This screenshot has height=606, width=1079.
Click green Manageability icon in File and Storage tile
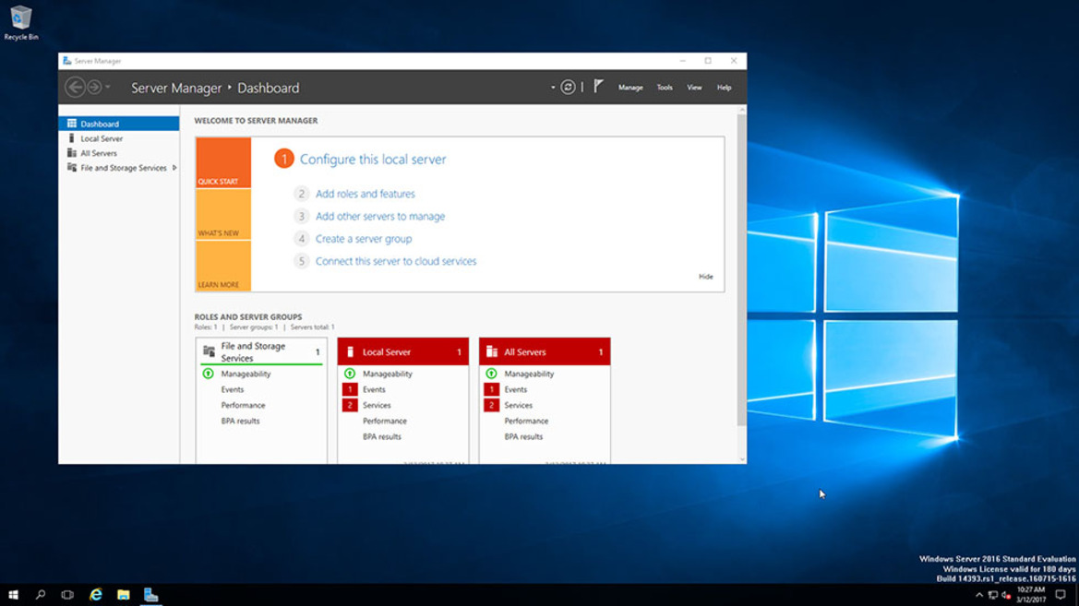click(x=208, y=374)
